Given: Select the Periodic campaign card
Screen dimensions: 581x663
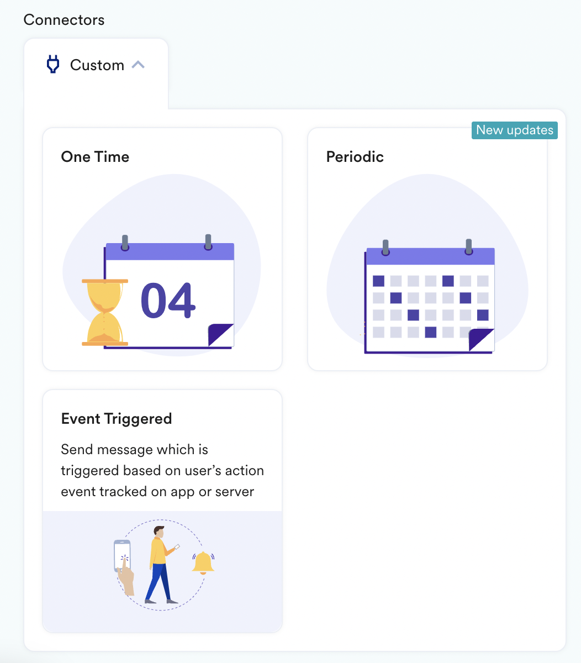Looking at the screenshot, I should click(427, 249).
